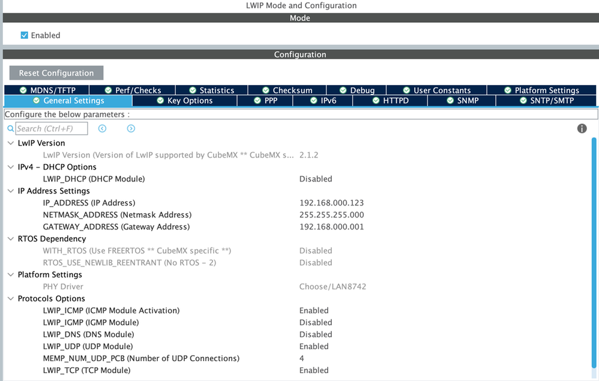Select LWIP_TCP (TCP Module) label
Image resolution: width=599 pixels, height=381 pixels.
pos(86,370)
